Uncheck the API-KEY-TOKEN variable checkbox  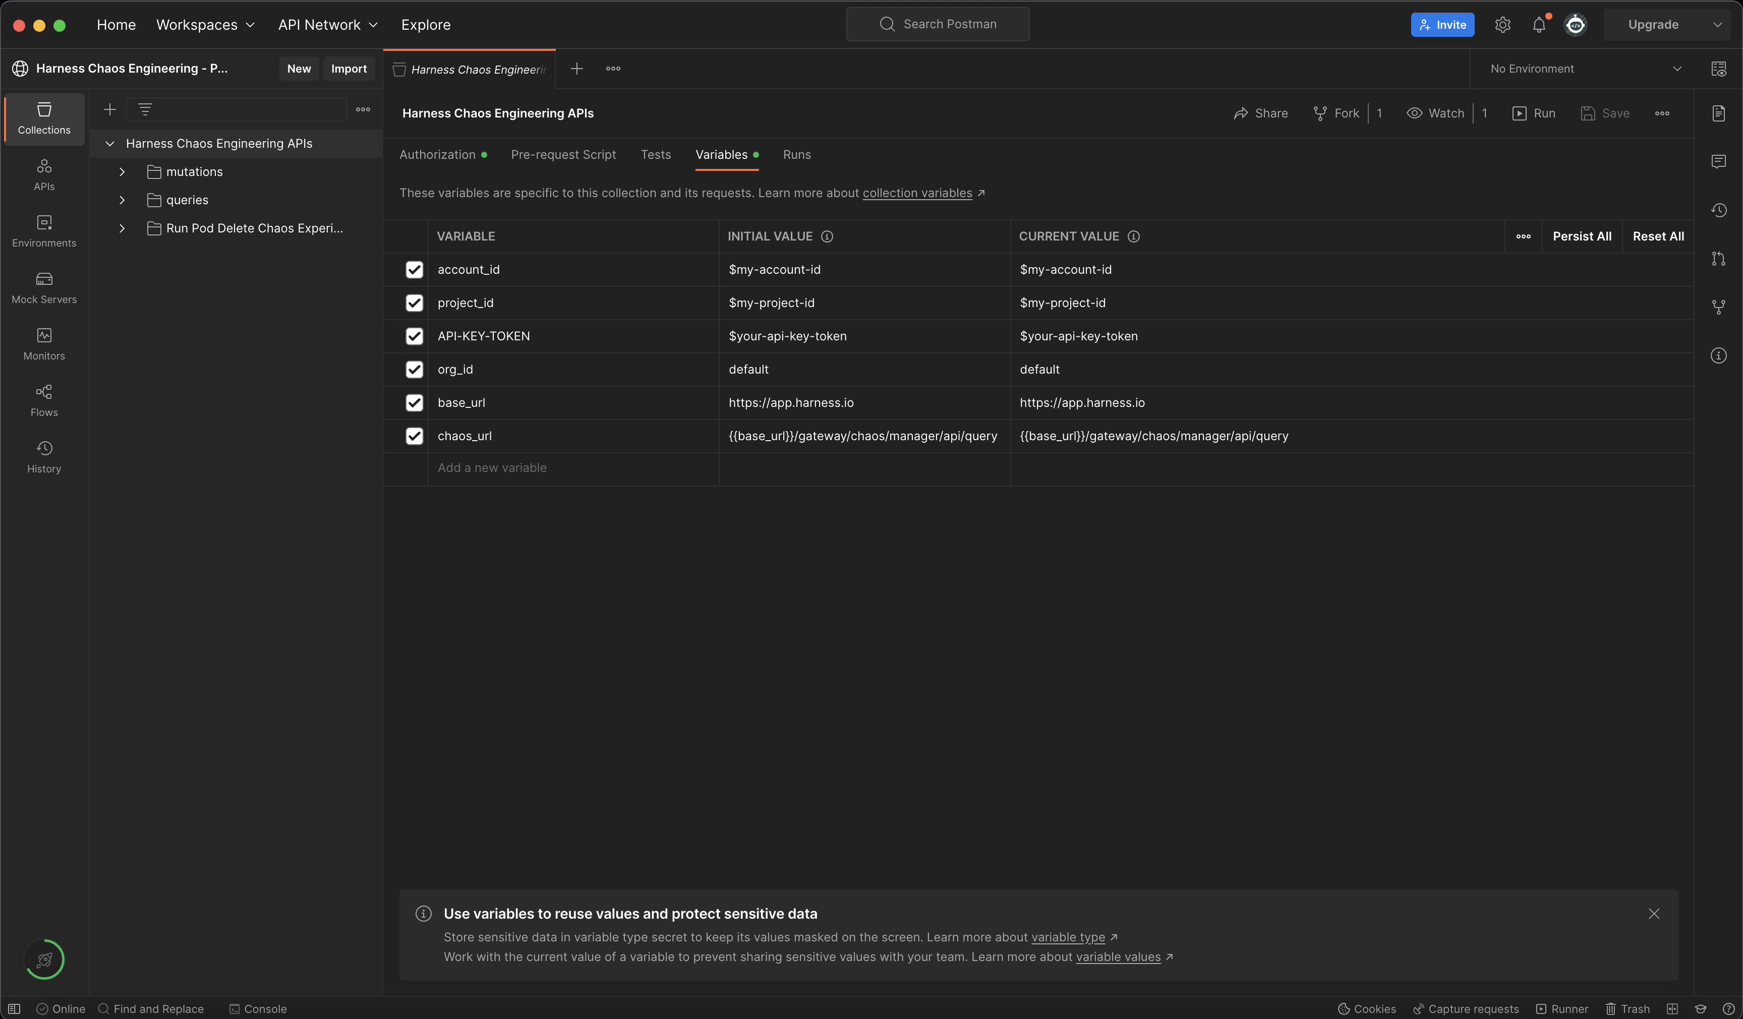pos(414,336)
